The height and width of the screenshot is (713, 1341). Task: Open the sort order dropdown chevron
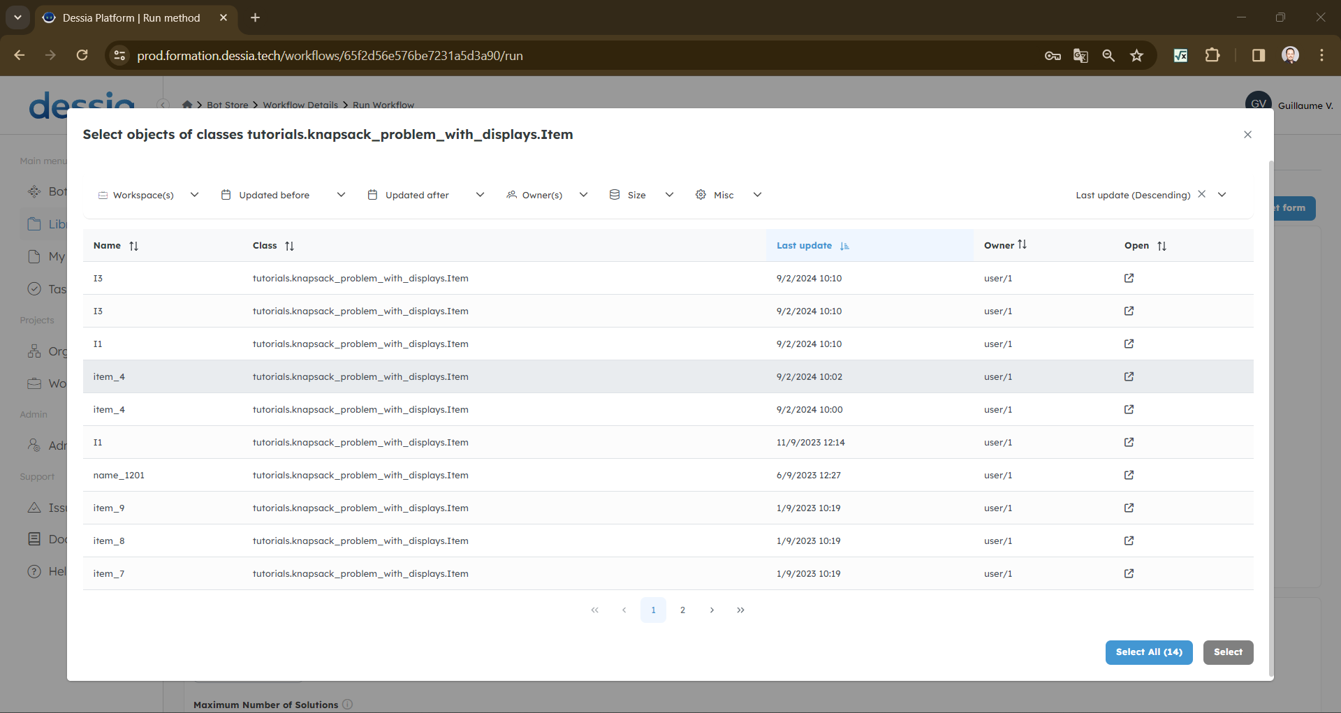(x=1222, y=195)
